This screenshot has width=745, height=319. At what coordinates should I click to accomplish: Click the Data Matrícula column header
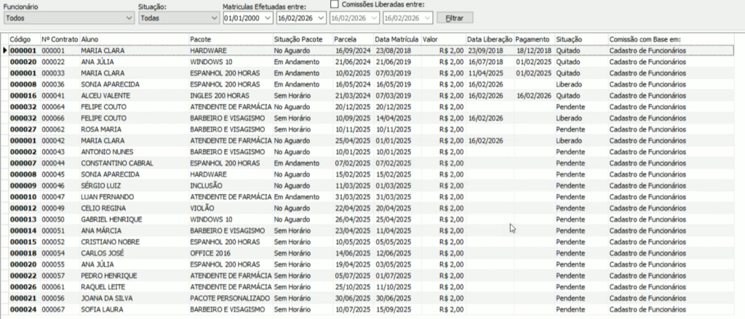point(397,39)
